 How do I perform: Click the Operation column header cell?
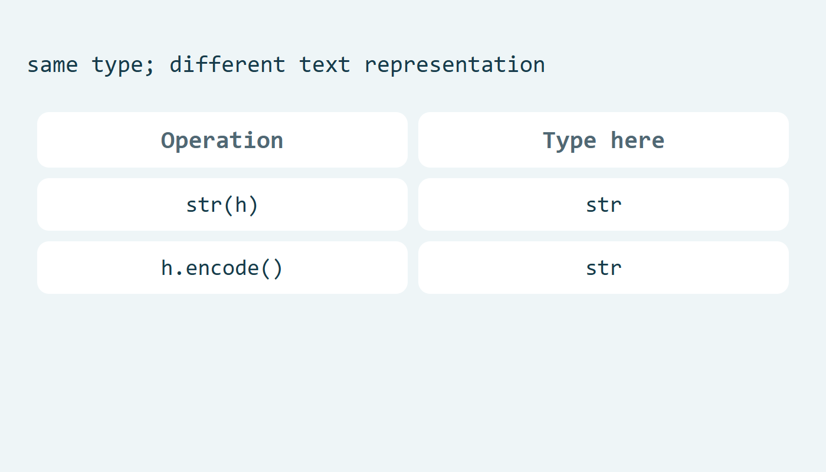coord(222,140)
